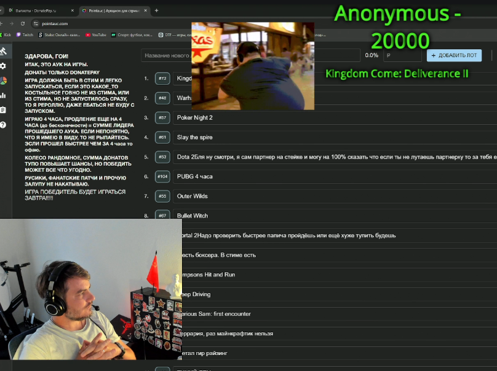
Task: Edit the 'боксера. В стиме есть' lot
Action: [x=340, y=255]
